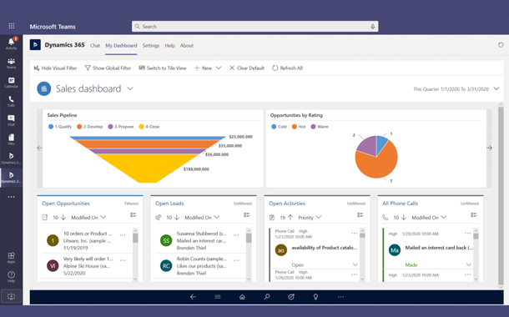The height and width of the screenshot is (317, 509).
Task: Toggle the Open Opportunities sort direction arrow
Action: 63,218
